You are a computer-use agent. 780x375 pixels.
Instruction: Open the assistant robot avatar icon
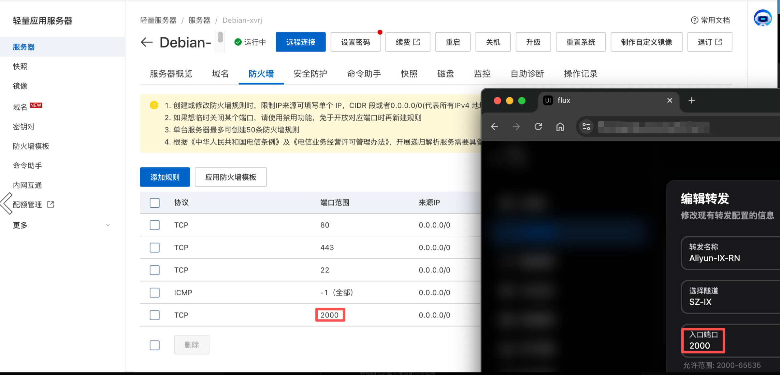click(762, 18)
